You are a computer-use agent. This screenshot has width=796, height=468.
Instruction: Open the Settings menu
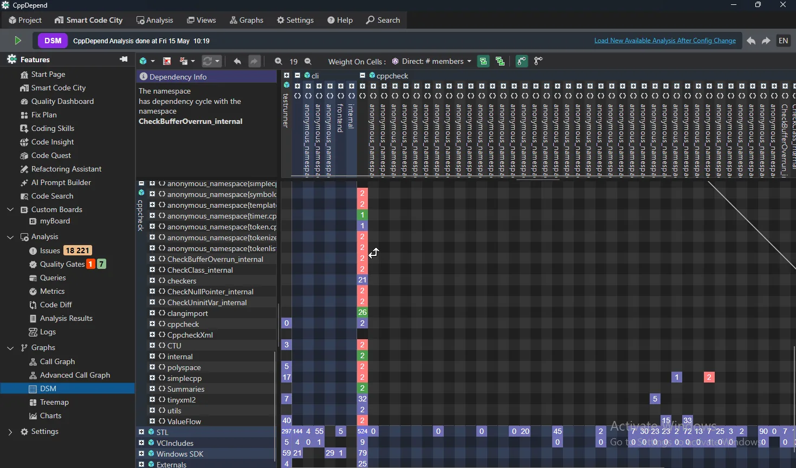click(x=295, y=20)
